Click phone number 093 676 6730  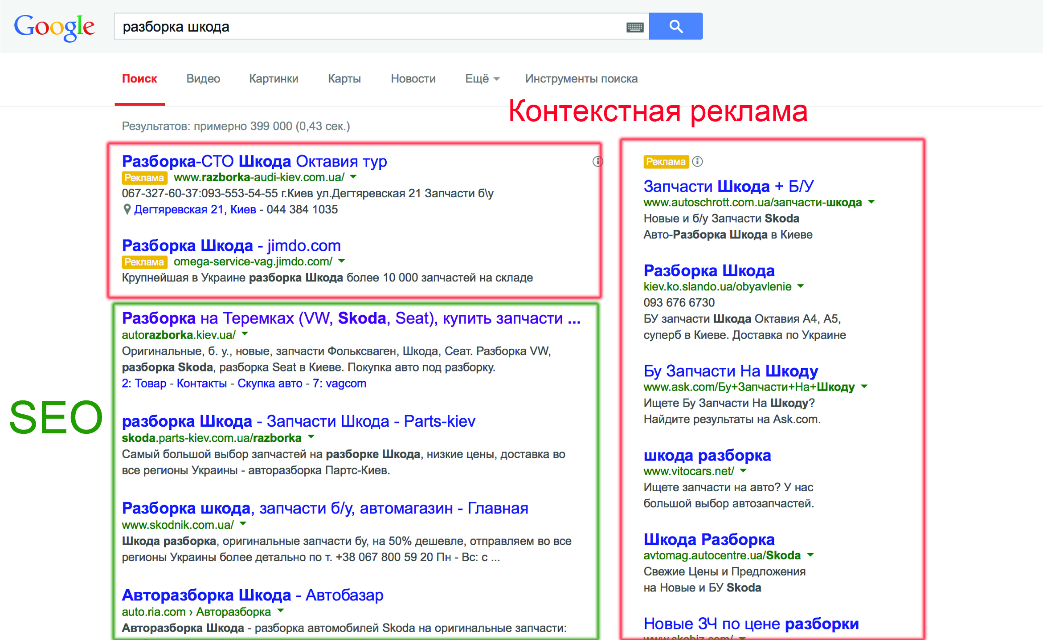(679, 303)
